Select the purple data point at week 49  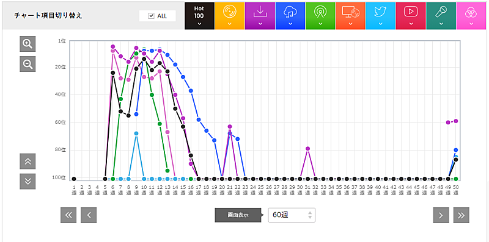[x=448, y=123]
